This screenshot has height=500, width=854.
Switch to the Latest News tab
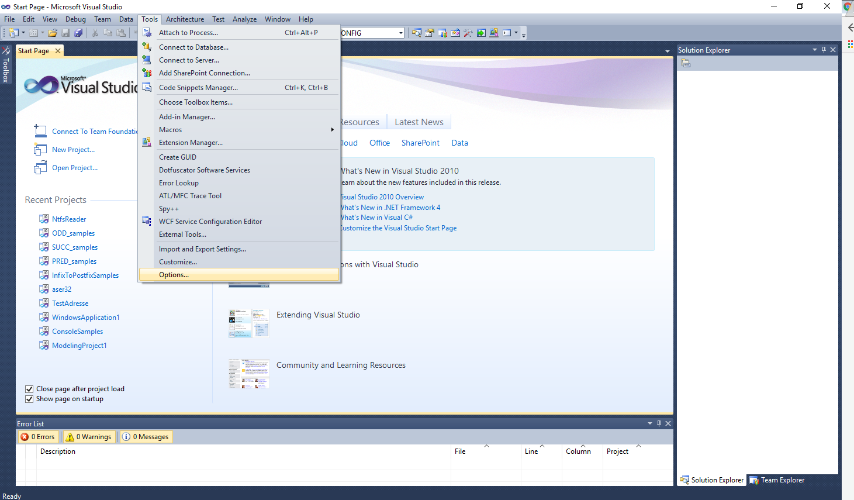click(x=419, y=122)
